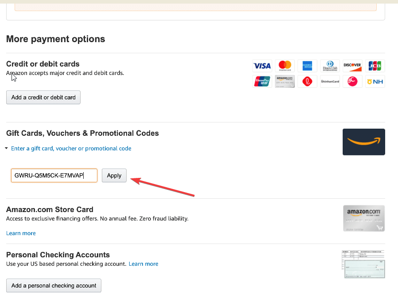Viewport: 398px width, 307px height.
Task: Click the NH card icon
Action: point(375,81)
